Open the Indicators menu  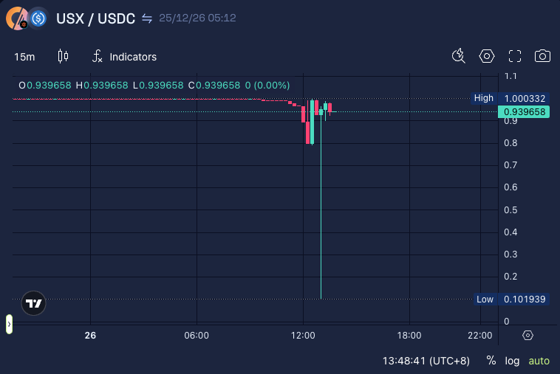[124, 57]
